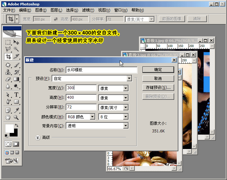Open the 滤镜(T) menu

pos(88,10)
